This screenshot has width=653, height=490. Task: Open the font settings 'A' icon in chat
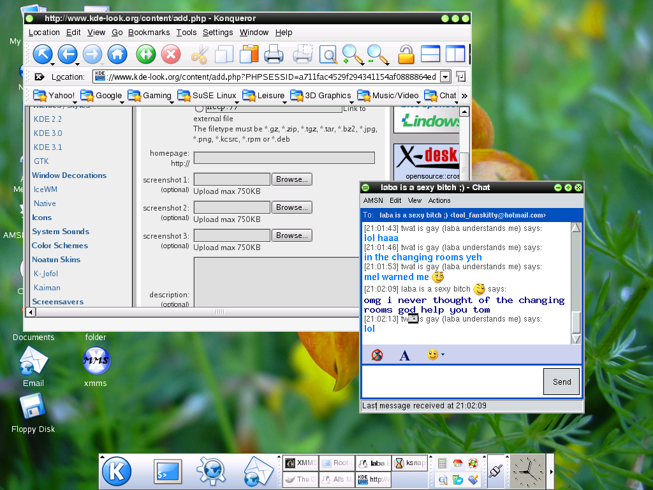(404, 355)
